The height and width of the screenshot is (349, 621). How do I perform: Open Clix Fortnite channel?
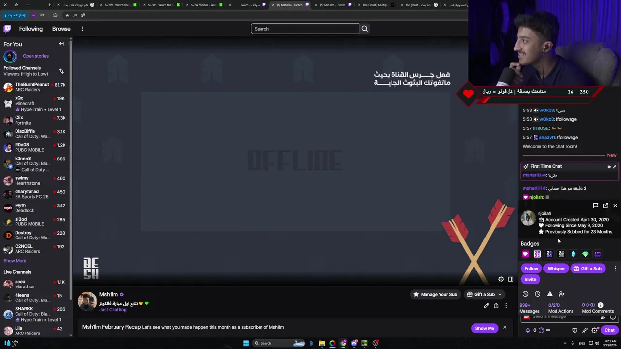[x=35, y=120]
